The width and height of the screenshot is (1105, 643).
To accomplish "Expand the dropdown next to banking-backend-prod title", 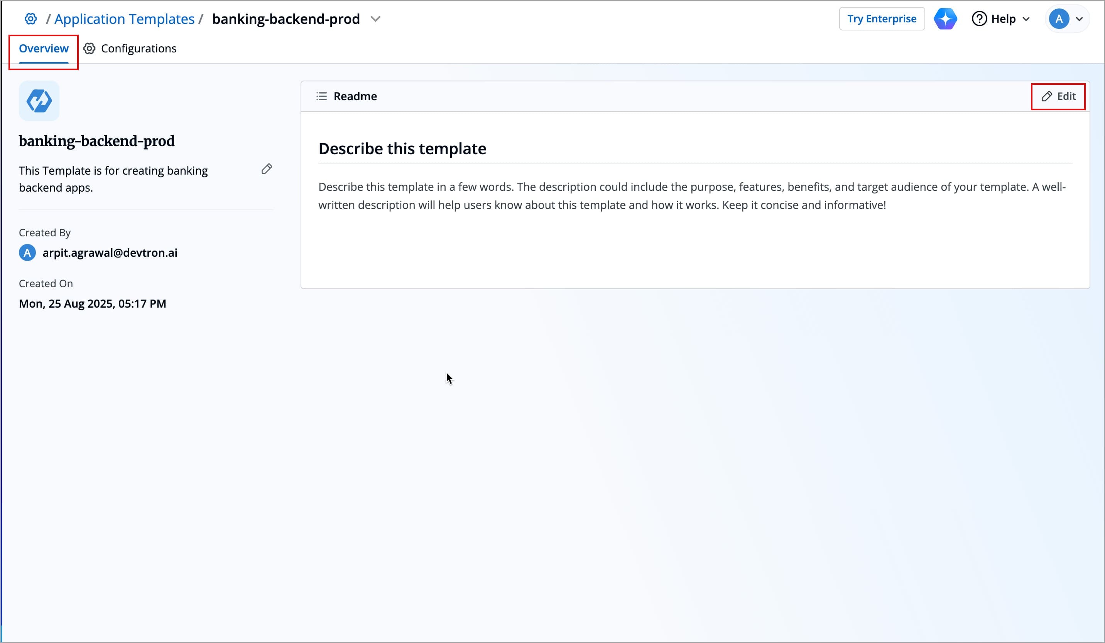I will (376, 19).
